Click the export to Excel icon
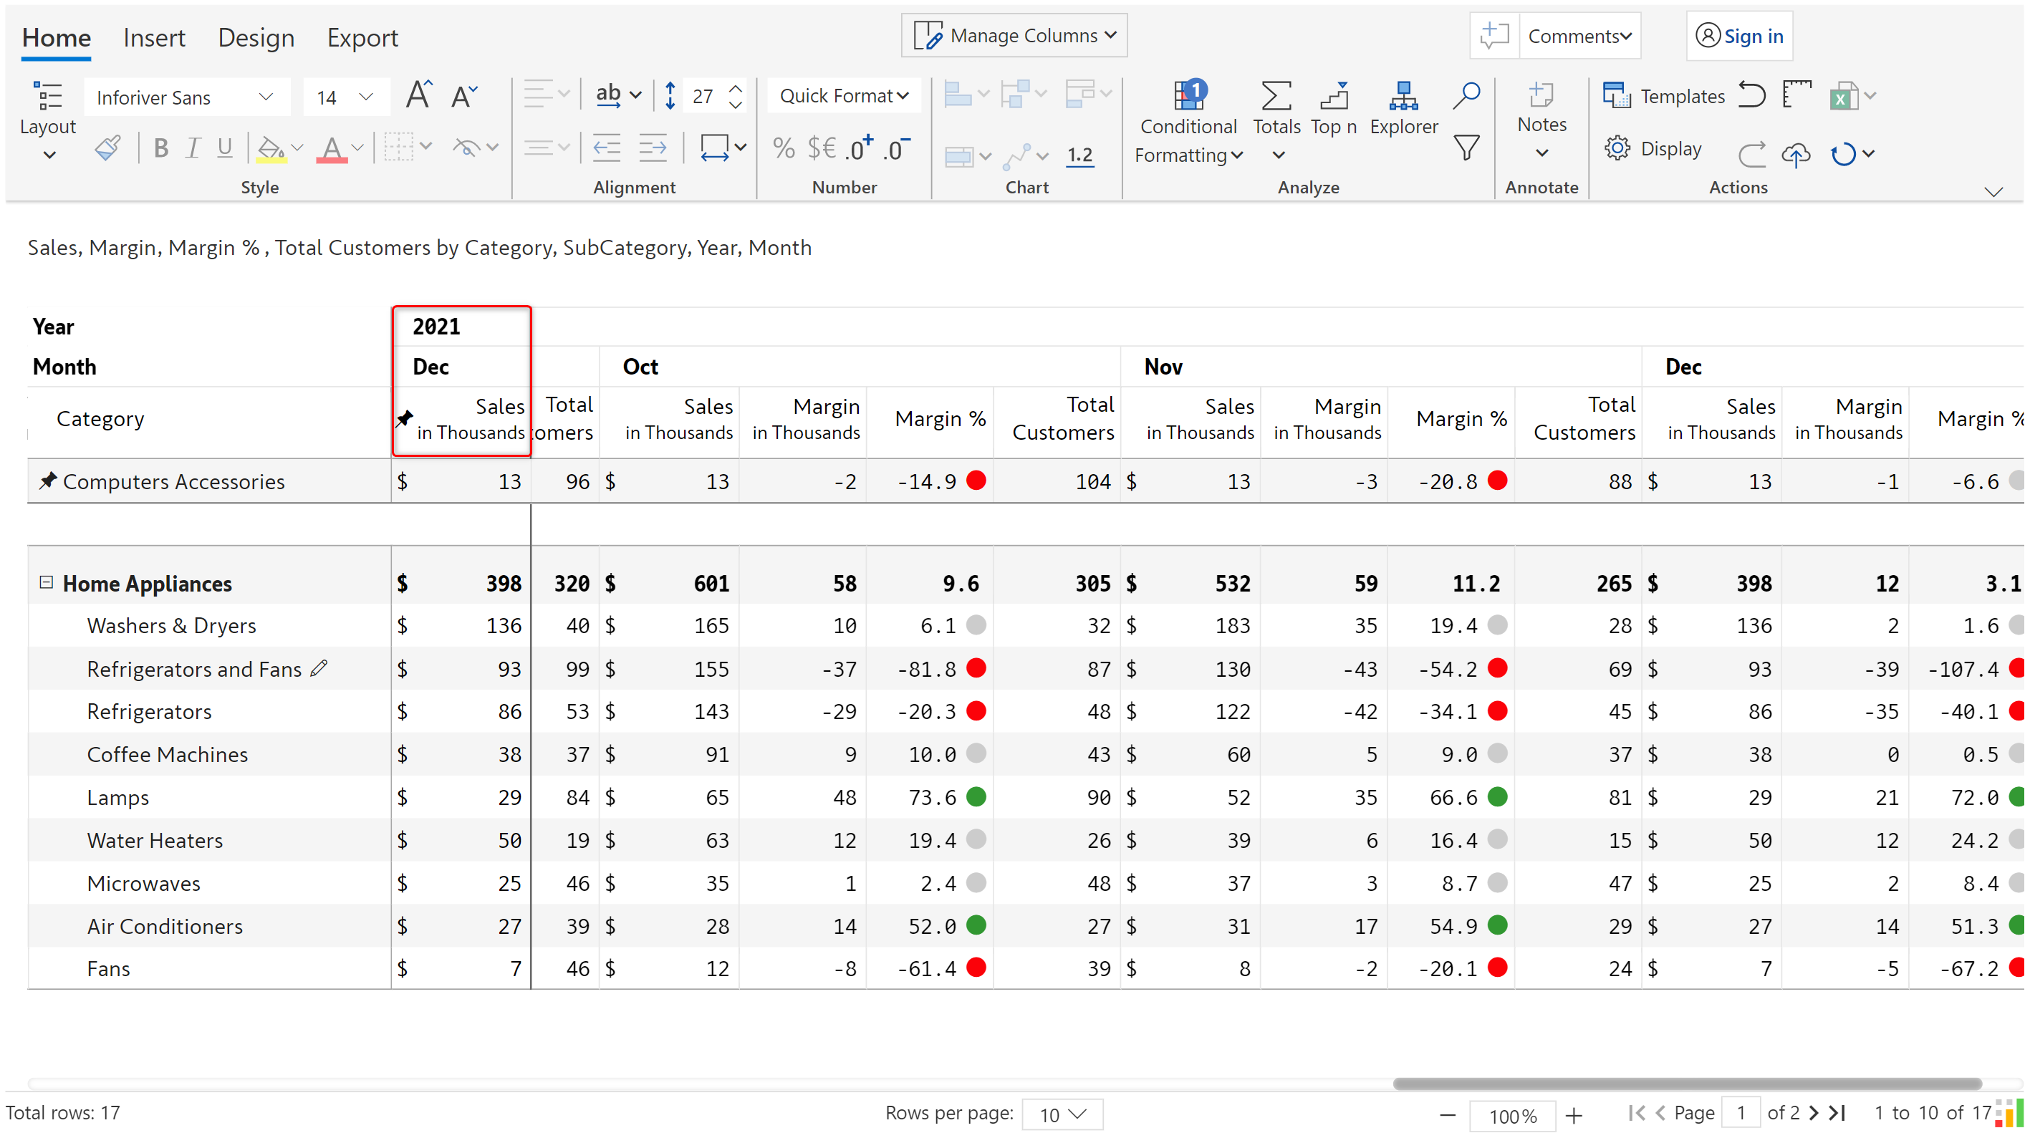Image resolution: width=2030 pixels, height=1138 pixels. tap(1842, 97)
